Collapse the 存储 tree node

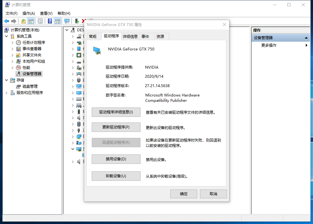tap(7, 80)
